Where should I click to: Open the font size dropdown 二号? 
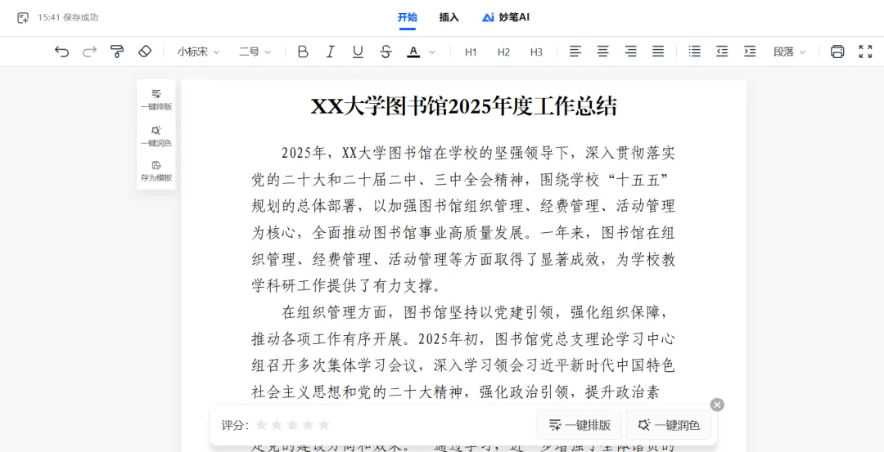pos(255,51)
